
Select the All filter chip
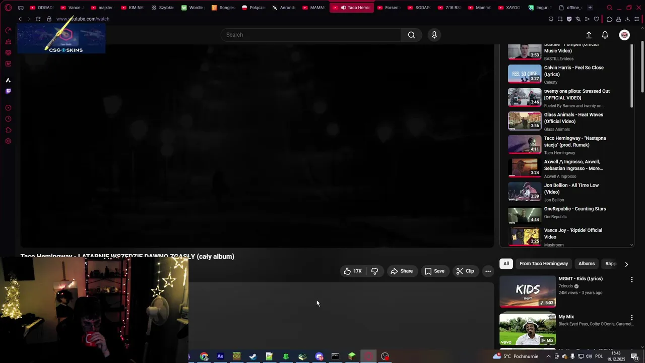(x=506, y=264)
